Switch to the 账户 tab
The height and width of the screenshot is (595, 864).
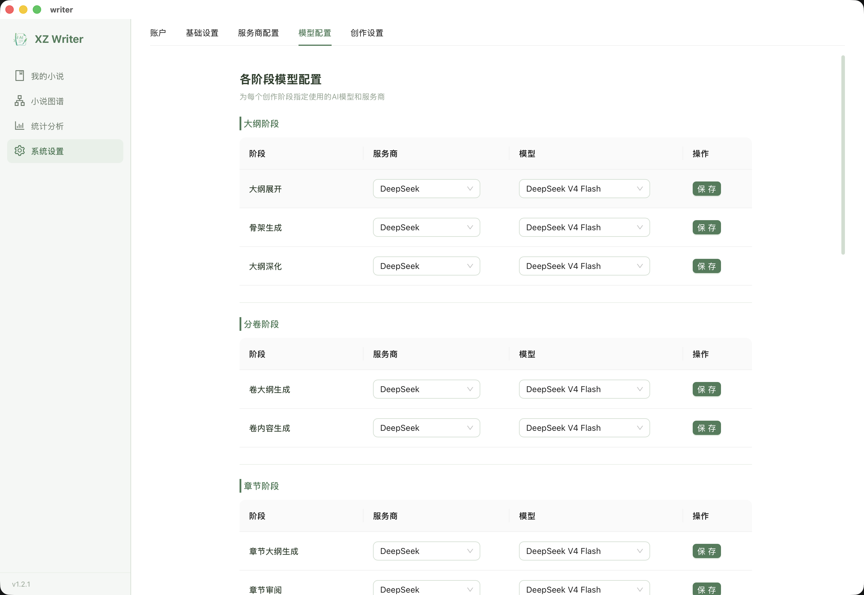click(158, 33)
